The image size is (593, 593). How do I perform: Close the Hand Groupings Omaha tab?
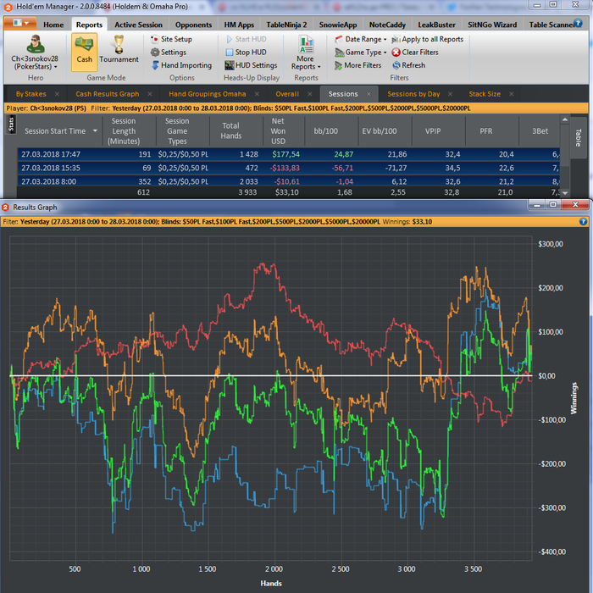click(x=257, y=94)
